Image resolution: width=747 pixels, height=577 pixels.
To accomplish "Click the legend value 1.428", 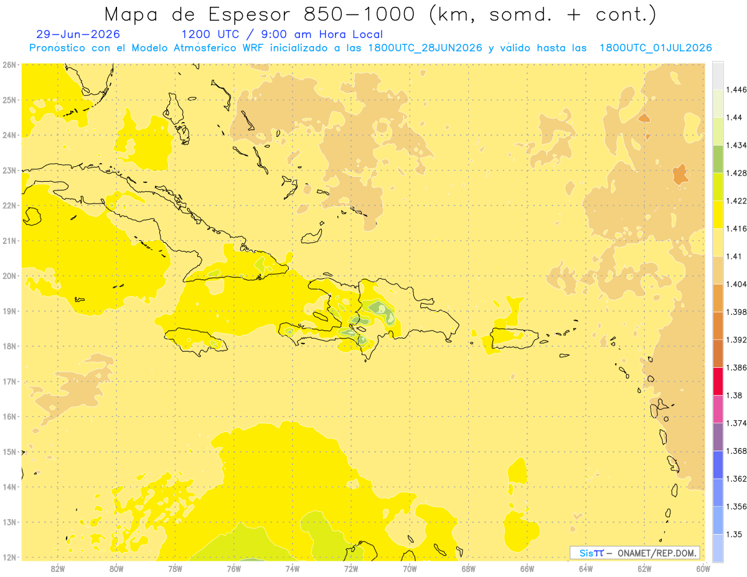I will click(736, 173).
